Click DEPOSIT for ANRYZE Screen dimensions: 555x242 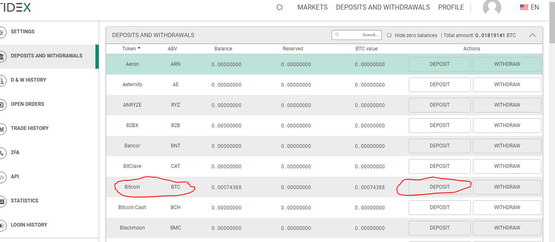[440, 105]
